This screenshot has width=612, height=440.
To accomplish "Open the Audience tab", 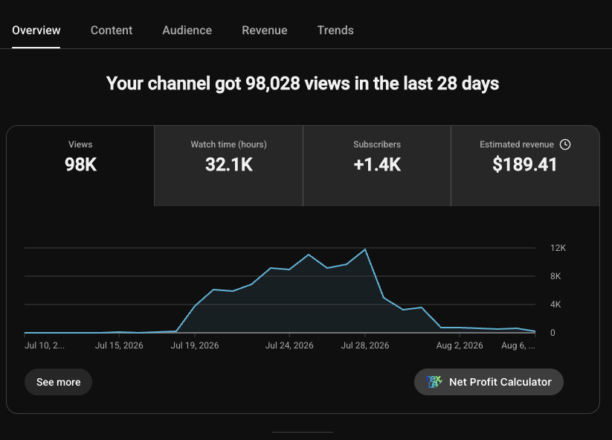I will click(x=187, y=31).
